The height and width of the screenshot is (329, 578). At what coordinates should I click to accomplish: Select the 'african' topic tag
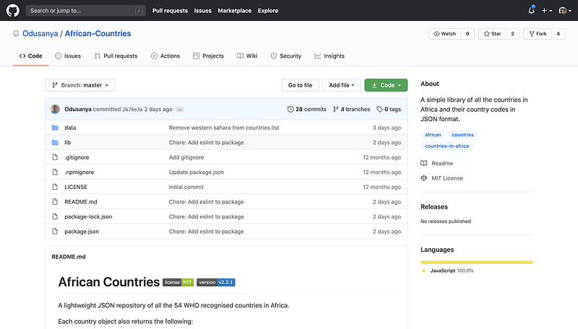pyautogui.click(x=433, y=135)
